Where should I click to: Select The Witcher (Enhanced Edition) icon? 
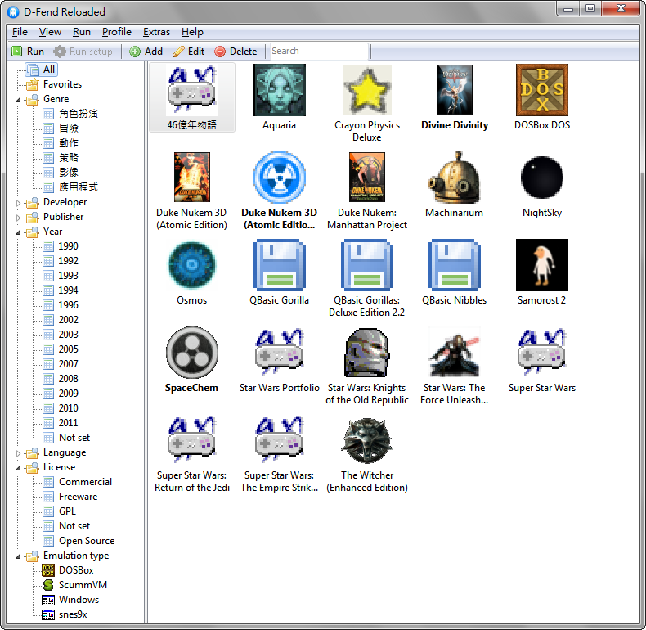(366, 440)
